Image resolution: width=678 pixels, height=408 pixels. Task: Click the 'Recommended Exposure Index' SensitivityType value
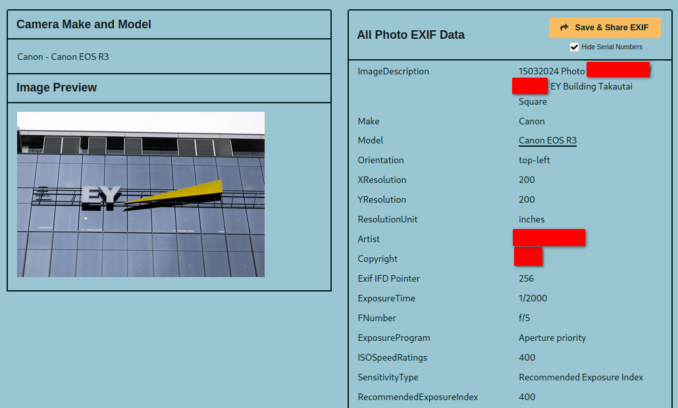[581, 377]
